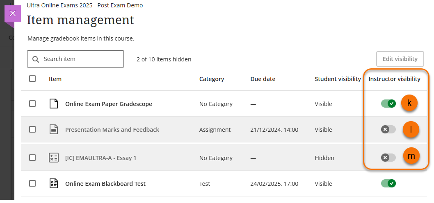434x203 pixels.
Task: Click the Online Exam Blackboard Test icon
Action: click(x=53, y=184)
